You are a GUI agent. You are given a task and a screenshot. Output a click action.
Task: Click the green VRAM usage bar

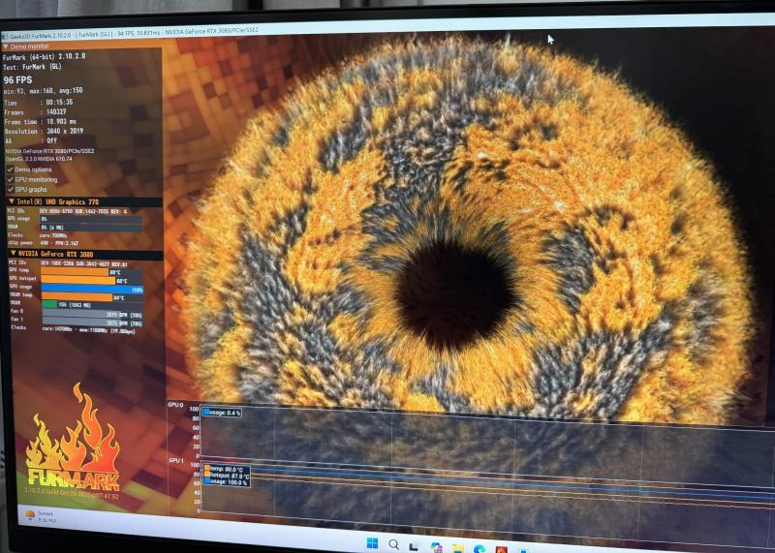[49, 304]
